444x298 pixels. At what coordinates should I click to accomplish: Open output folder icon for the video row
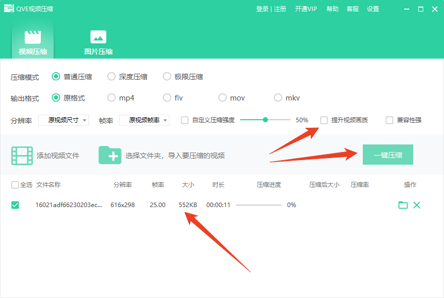pos(403,205)
